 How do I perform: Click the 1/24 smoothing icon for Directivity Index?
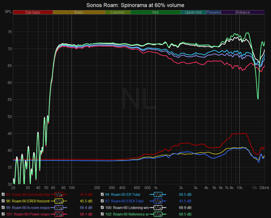pos(59,194)
